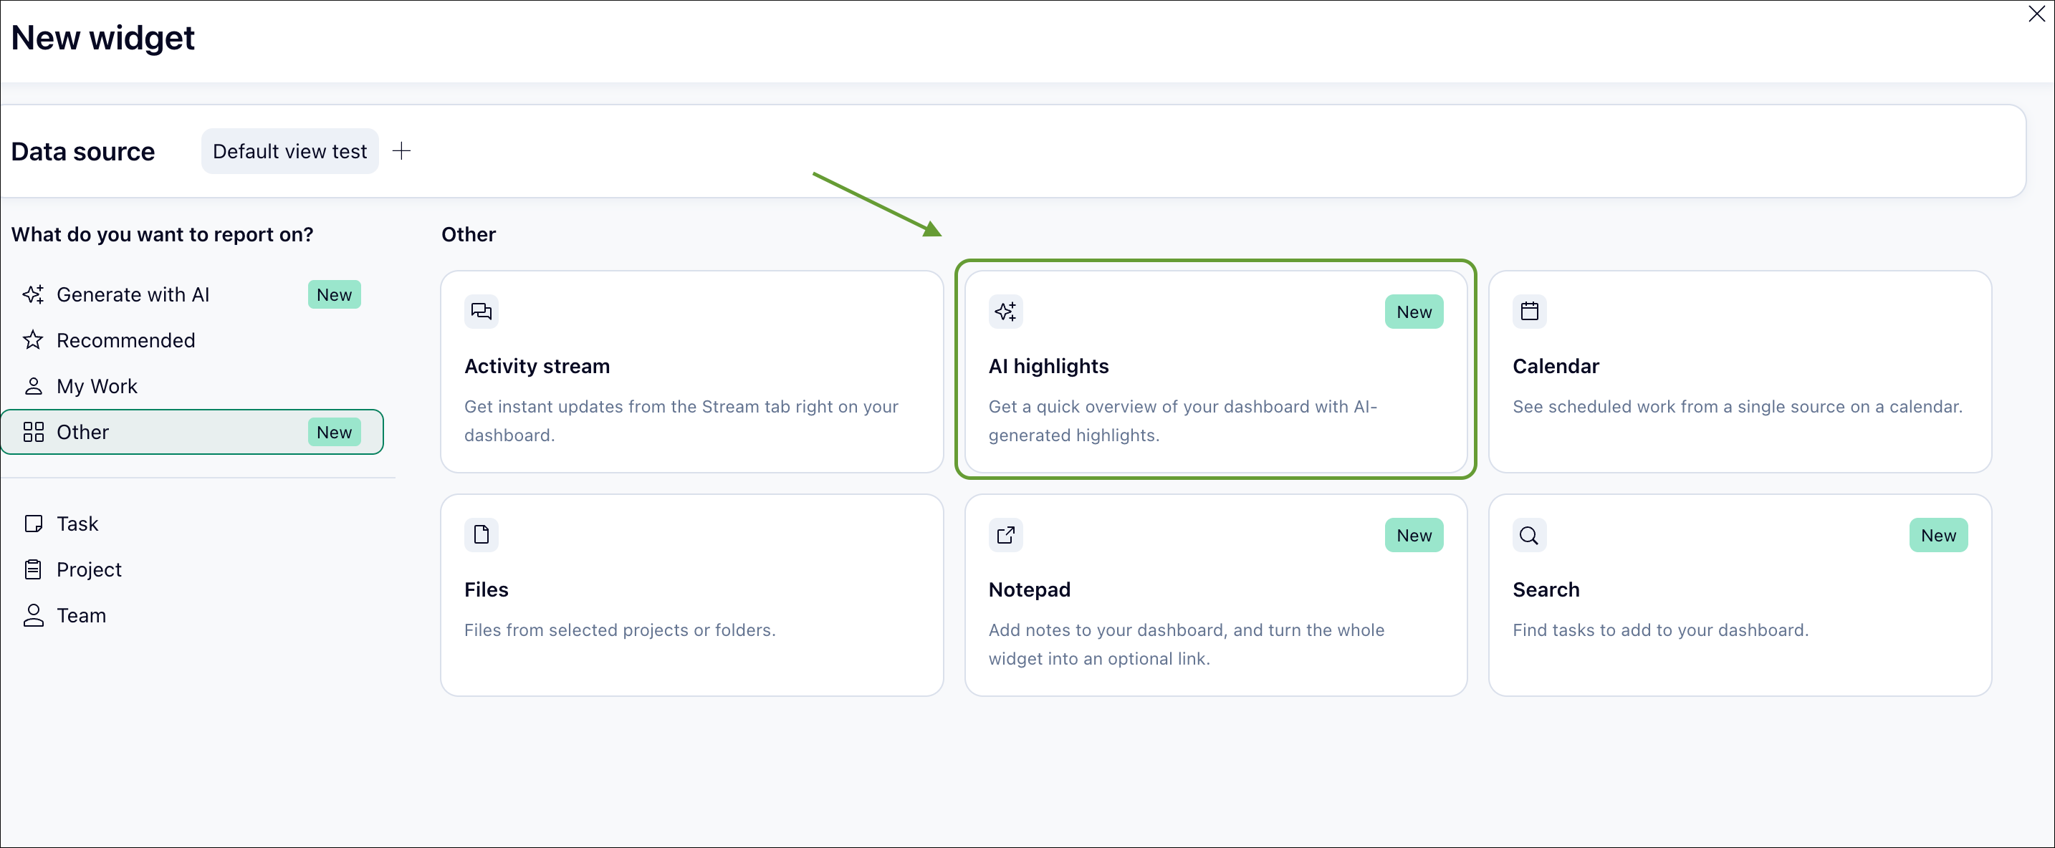The height and width of the screenshot is (848, 2055).
Task: Click the Calendar widget icon
Action: (x=1528, y=311)
